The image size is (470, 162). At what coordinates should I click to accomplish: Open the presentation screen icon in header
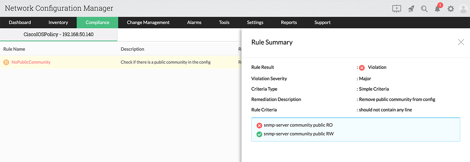point(397,9)
